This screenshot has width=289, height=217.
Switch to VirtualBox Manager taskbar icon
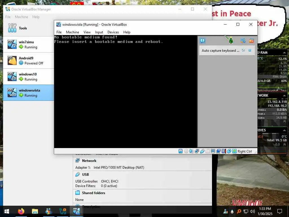pyautogui.click(x=62, y=211)
